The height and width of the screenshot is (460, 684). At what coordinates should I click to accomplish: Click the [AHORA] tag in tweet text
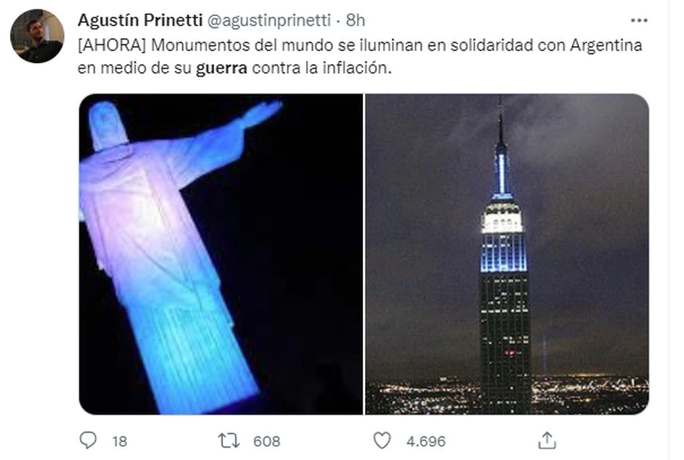pyautogui.click(x=112, y=45)
